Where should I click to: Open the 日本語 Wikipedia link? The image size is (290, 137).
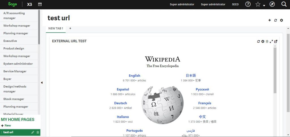tap(191, 76)
